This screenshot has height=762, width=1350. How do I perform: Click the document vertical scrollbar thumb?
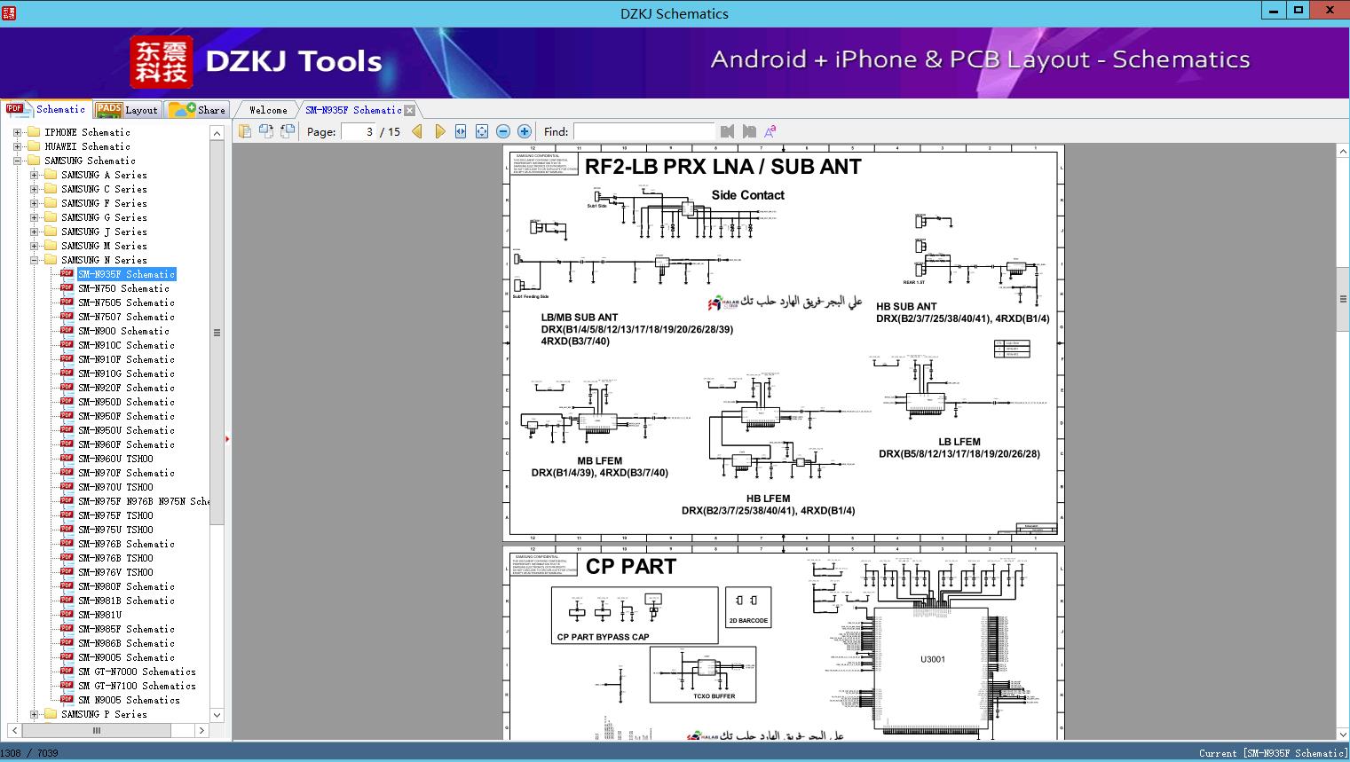1343,299
